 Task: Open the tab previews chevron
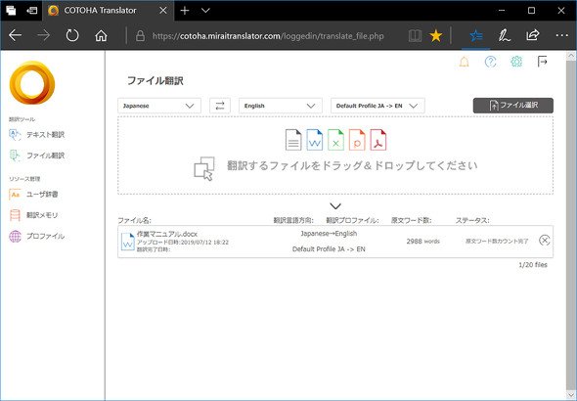pos(205,11)
